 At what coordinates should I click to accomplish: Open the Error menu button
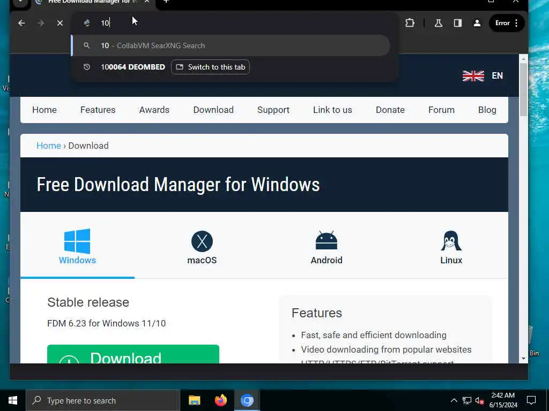507,23
